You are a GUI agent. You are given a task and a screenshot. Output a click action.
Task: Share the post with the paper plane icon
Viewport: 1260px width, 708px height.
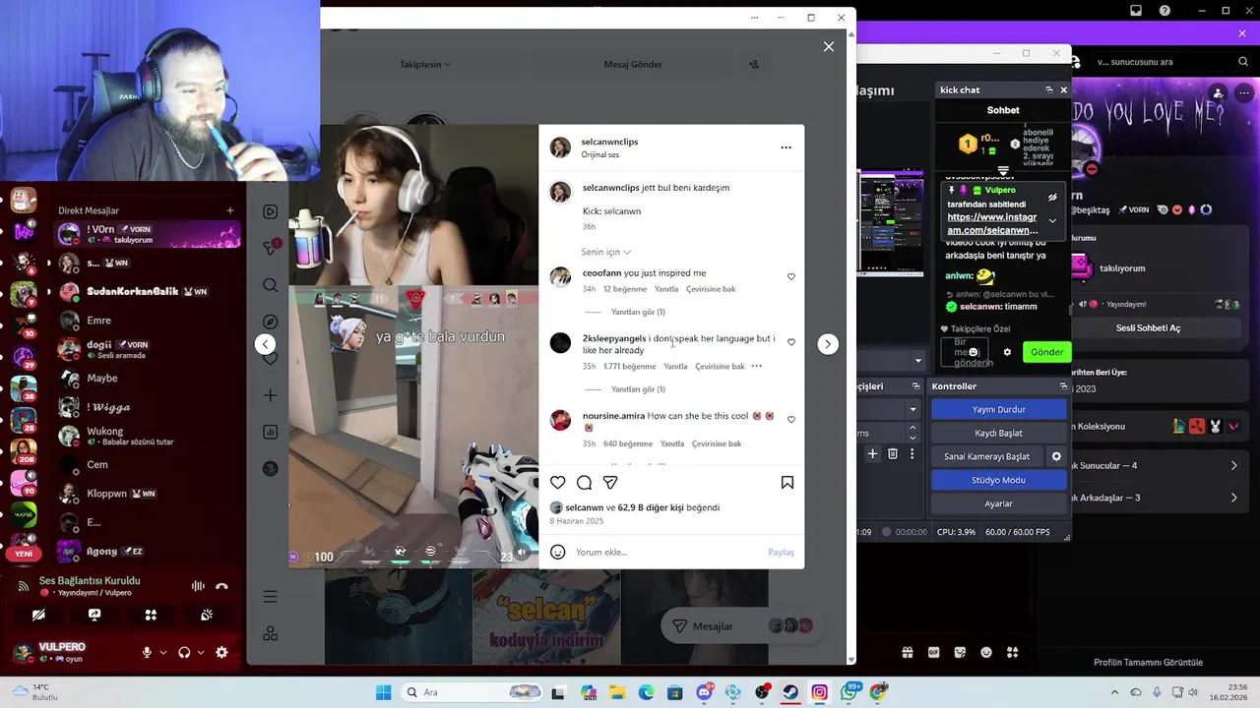click(610, 483)
